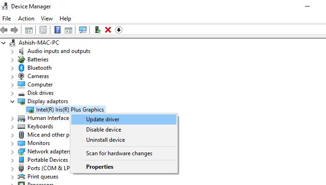Collapse the Ashish-MAC-PC root node
326x185 pixels.
(4, 43)
